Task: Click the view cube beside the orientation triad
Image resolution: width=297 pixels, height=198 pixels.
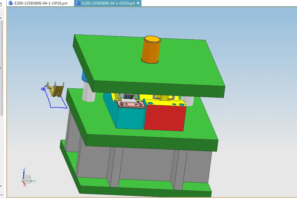Action: pos(27,179)
